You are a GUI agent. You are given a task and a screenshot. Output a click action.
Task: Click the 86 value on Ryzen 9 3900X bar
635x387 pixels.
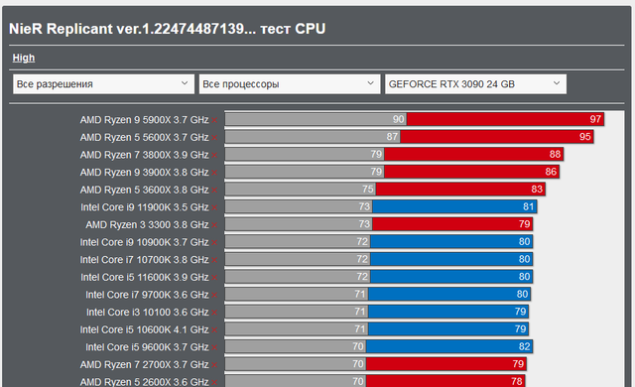(x=551, y=172)
